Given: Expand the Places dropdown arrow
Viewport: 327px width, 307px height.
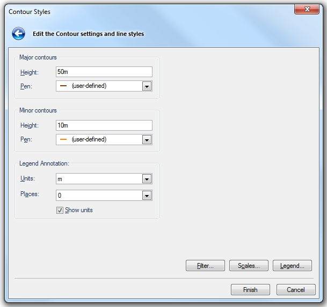Looking at the screenshot, I should [147, 196].
